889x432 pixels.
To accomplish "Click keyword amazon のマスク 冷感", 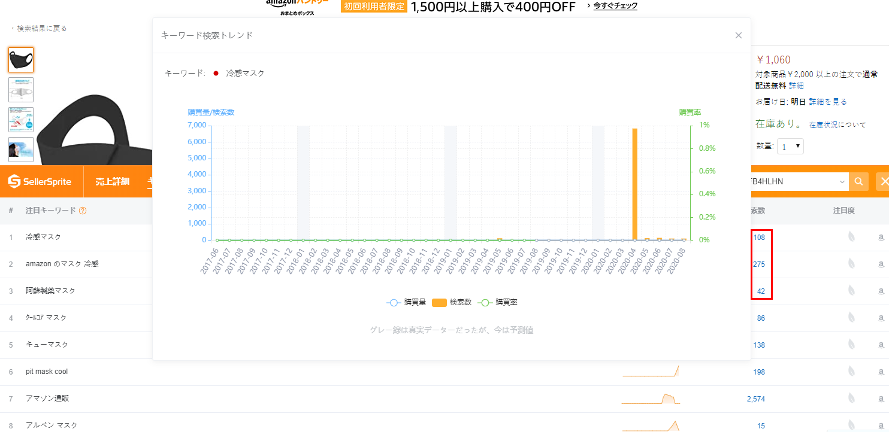I will (x=62, y=264).
